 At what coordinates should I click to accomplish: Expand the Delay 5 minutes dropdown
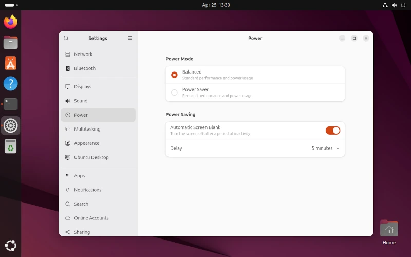[x=326, y=148]
